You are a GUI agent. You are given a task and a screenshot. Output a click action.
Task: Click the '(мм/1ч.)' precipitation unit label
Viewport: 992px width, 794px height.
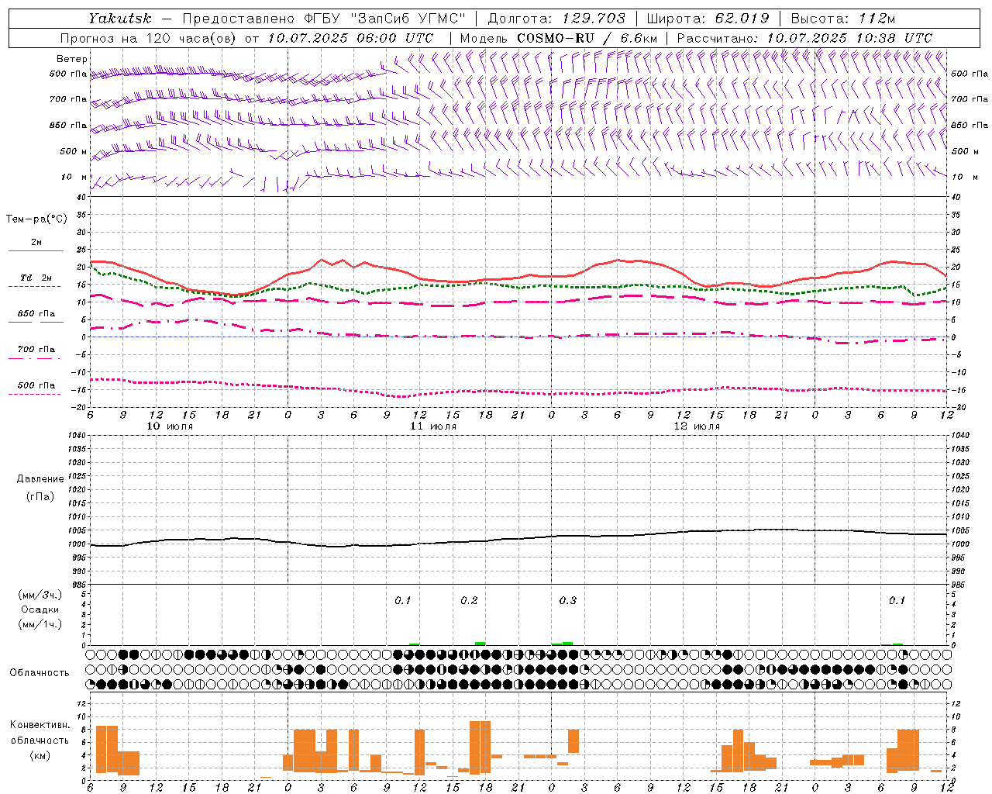pos(40,624)
